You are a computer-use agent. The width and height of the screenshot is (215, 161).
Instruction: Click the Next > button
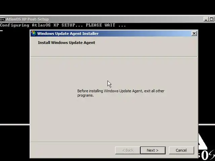point(153,150)
